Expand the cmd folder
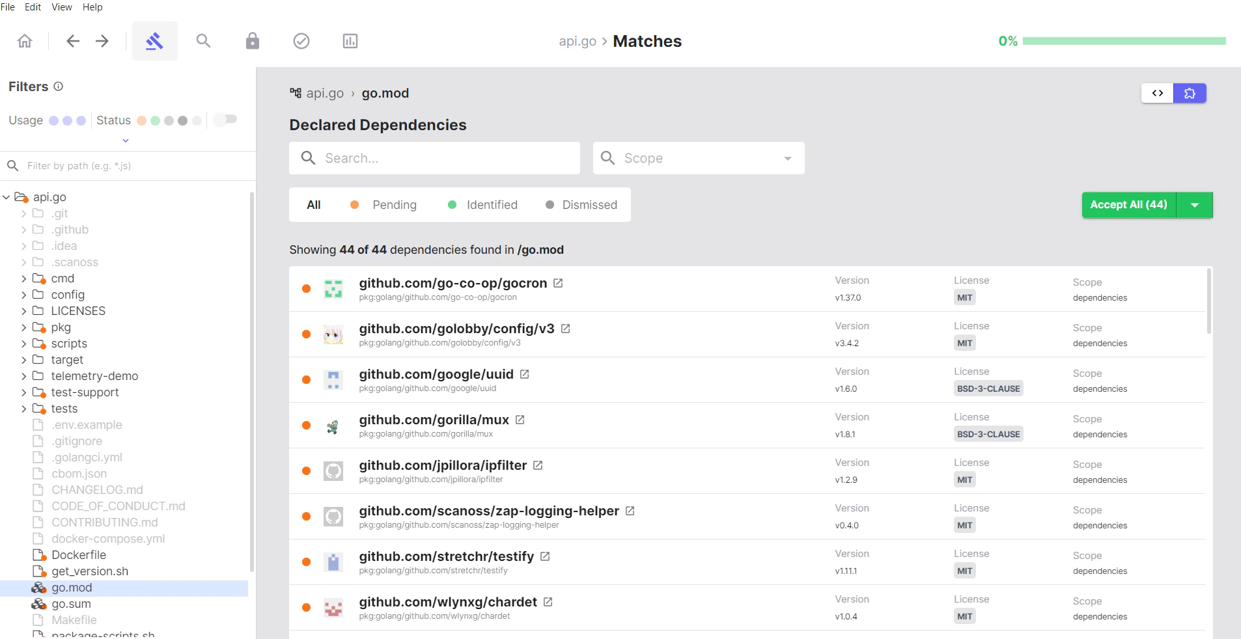This screenshot has height=639, width=1241. [x=24, y=279]
